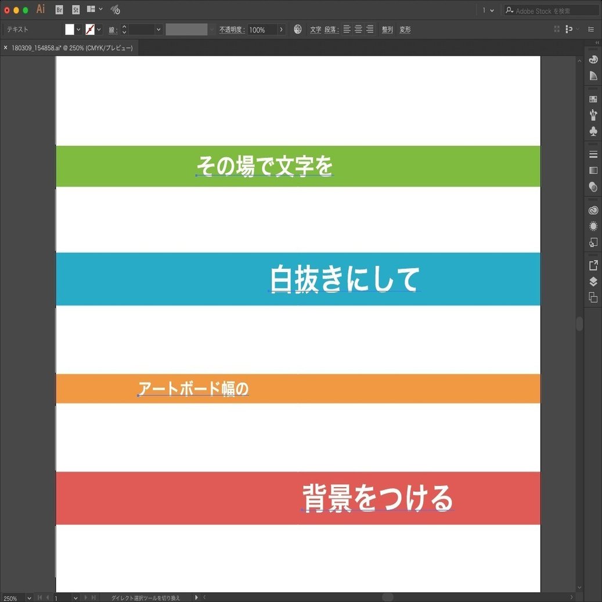Open the 文字 character settings
Image resolution: width=602 pixels, height=602 pixels.
coord(315,29)
